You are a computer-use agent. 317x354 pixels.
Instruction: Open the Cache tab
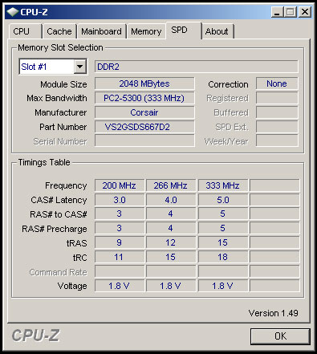coord(59,31)
